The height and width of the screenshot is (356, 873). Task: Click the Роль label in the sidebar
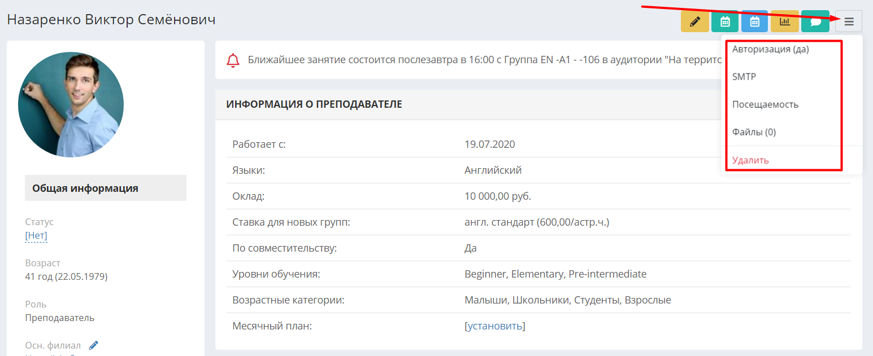pos(36,304)
